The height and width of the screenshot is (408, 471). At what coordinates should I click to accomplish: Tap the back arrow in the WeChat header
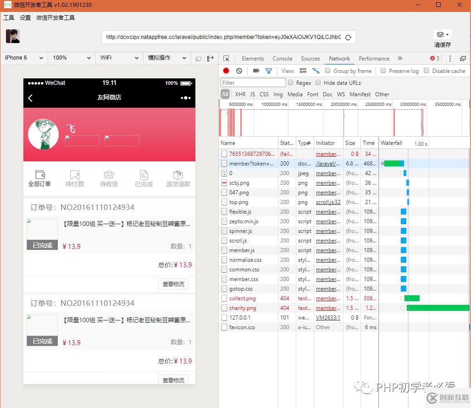tap(30, 98)
